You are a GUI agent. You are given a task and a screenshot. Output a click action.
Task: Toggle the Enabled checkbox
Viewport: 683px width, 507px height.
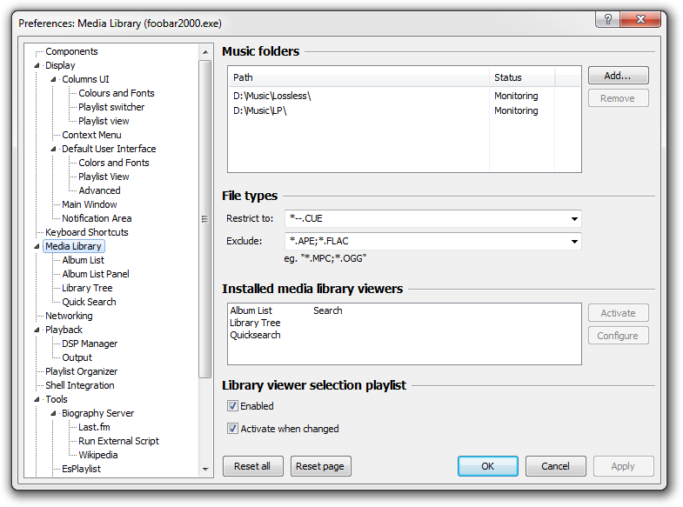[232, 406]
